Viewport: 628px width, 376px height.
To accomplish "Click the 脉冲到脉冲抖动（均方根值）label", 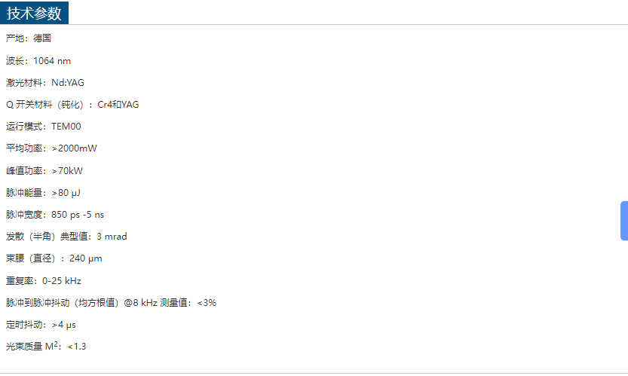I will click(x=63, y=302).
